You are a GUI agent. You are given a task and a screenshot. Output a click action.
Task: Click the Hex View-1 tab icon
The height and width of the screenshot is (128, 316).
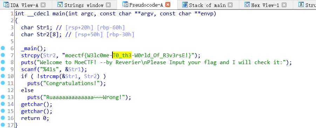tap(247, 5)
